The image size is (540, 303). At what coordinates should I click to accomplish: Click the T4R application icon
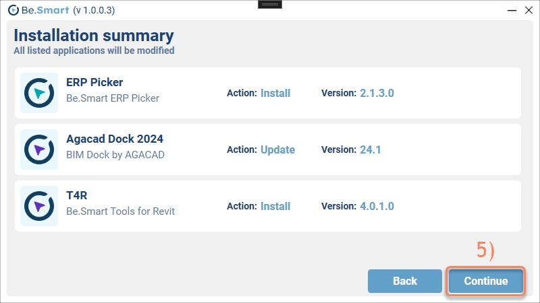tap(39, 206)
